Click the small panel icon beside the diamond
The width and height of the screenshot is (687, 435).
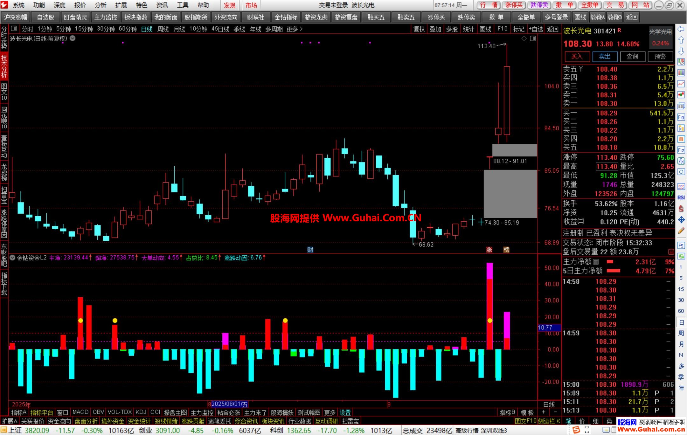point(533,38)
